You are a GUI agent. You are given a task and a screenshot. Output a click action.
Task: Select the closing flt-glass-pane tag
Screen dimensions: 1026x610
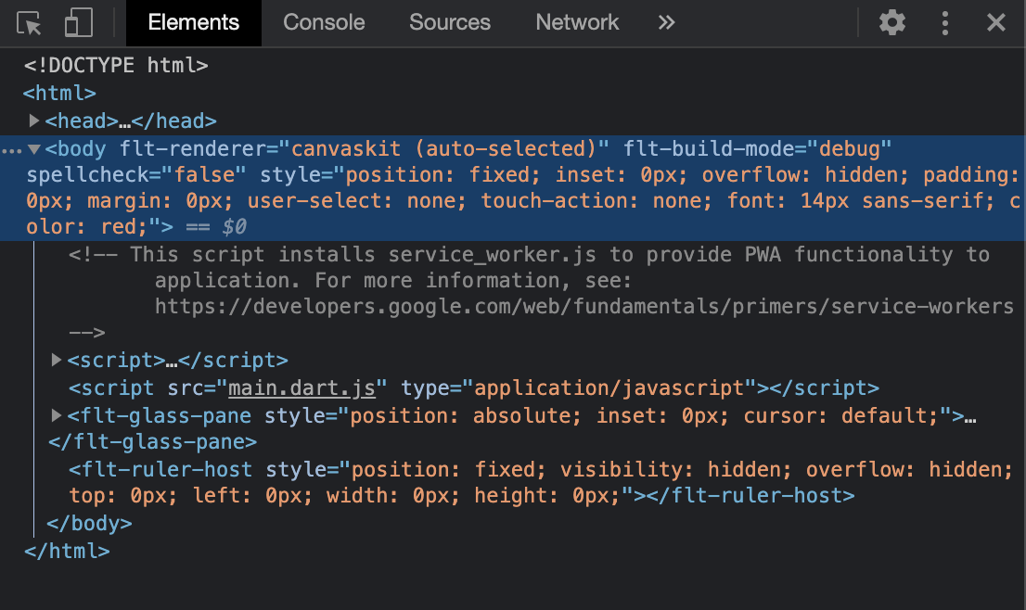point(152,442)
